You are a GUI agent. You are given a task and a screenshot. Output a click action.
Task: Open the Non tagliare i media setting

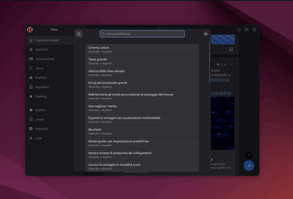tap(142, 108)
